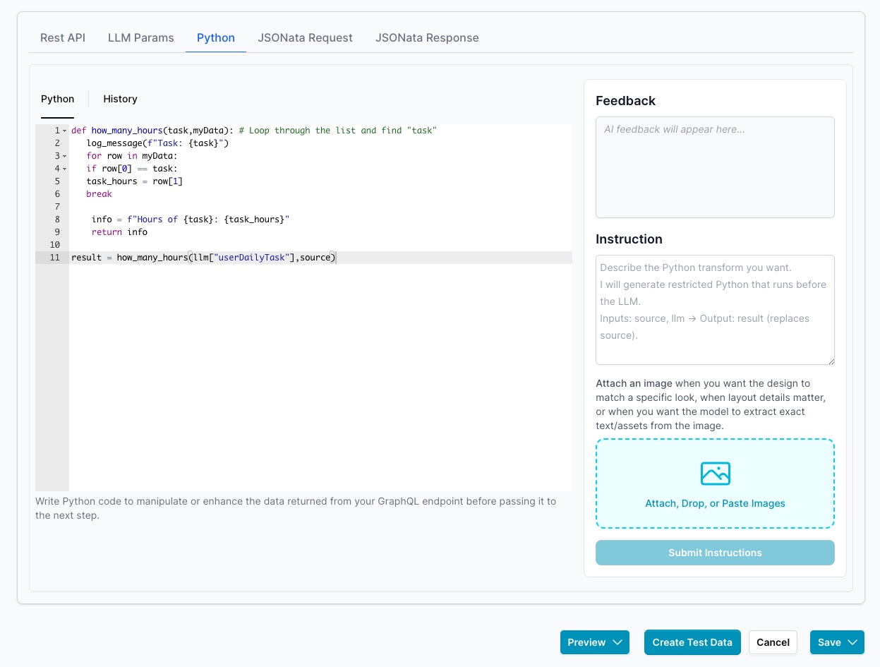Select the Python editor tab
This screenshot has height=667, width=880.
click(x=57, y=99)
